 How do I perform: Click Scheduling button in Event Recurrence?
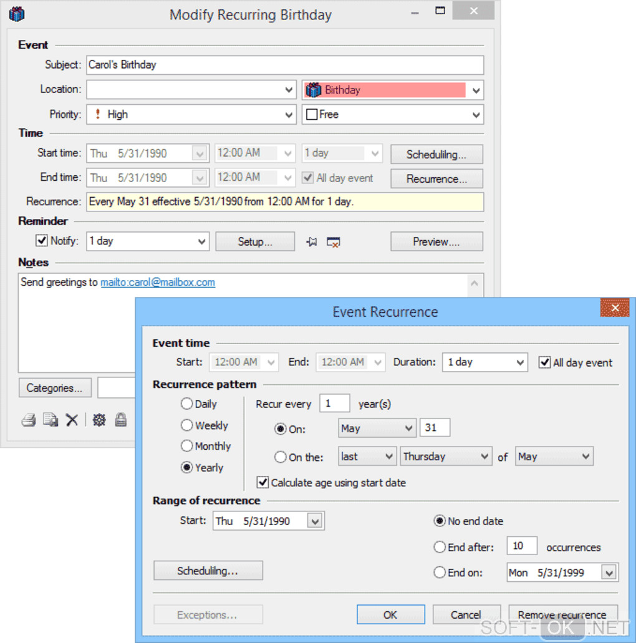pyautogui.click(x=208, y=571)
